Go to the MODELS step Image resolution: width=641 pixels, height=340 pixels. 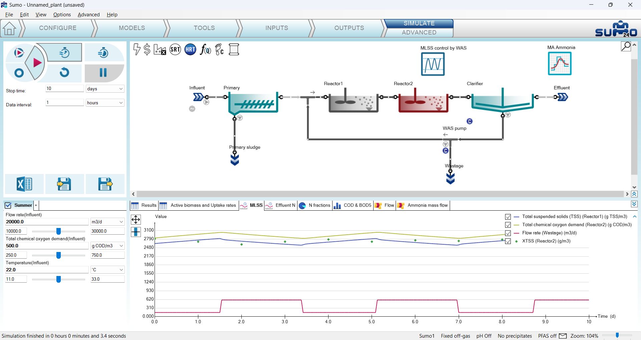(x=132, y=28)
